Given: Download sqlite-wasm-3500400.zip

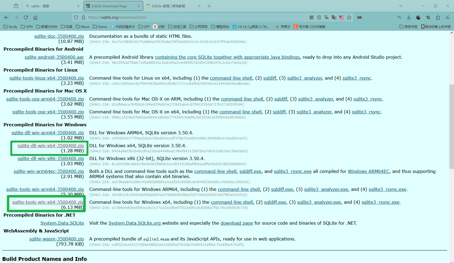Looking at the screenshot, I should pos(57,239).
